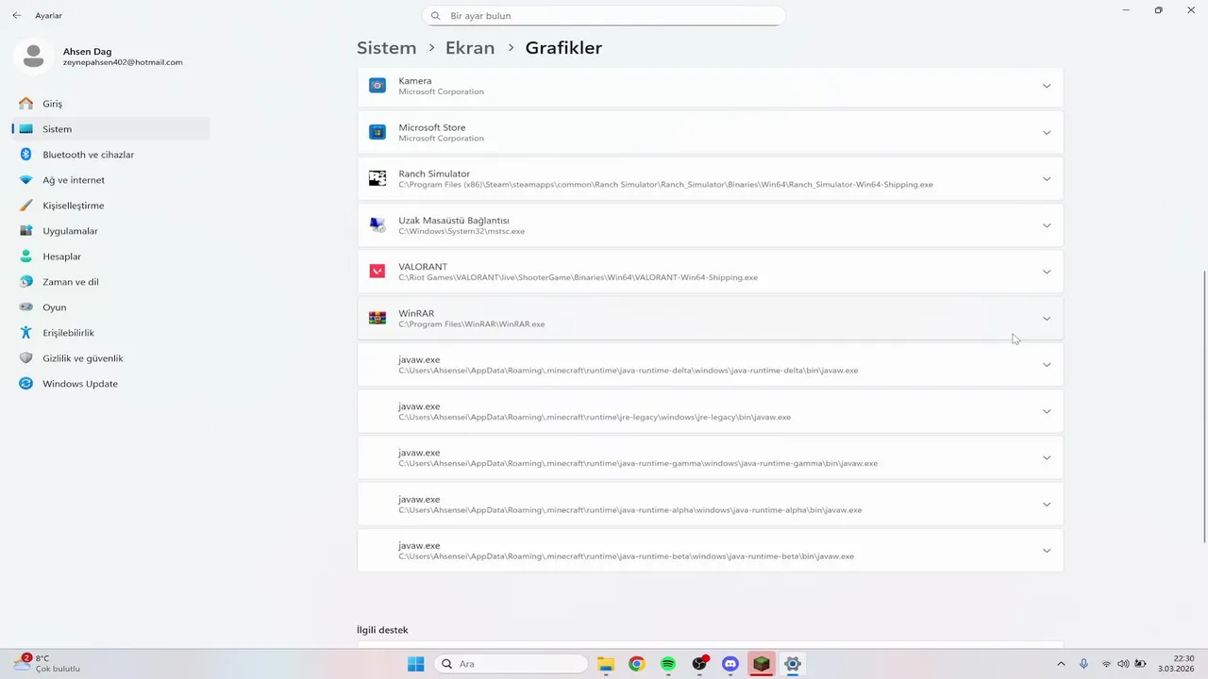
Task: Select the Erişilebilirlik accessibility icon
Action: click(25, 333)
